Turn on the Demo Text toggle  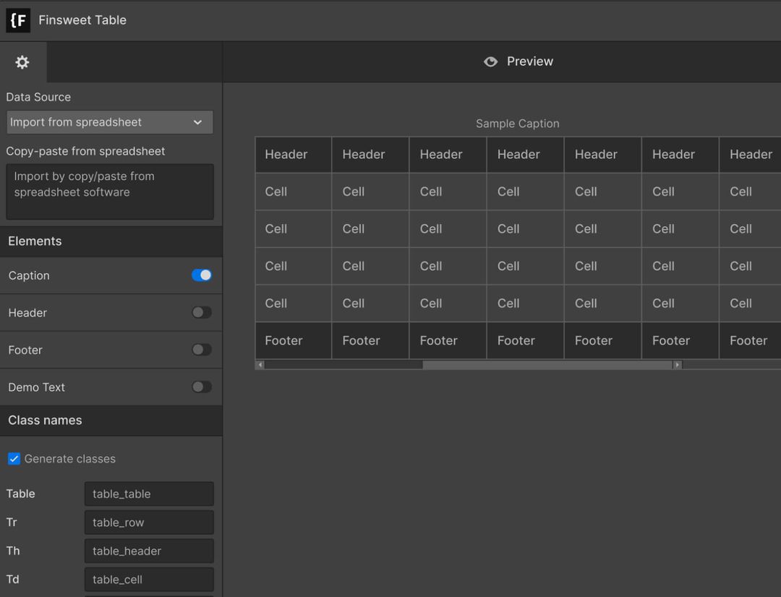(x=202, y=387)
